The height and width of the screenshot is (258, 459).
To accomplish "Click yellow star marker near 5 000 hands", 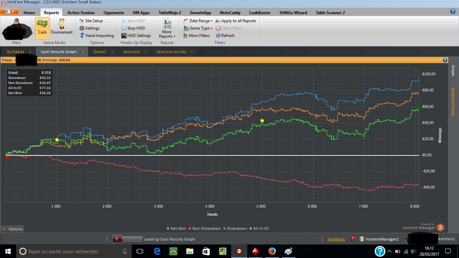I will [x=262, y=121].
